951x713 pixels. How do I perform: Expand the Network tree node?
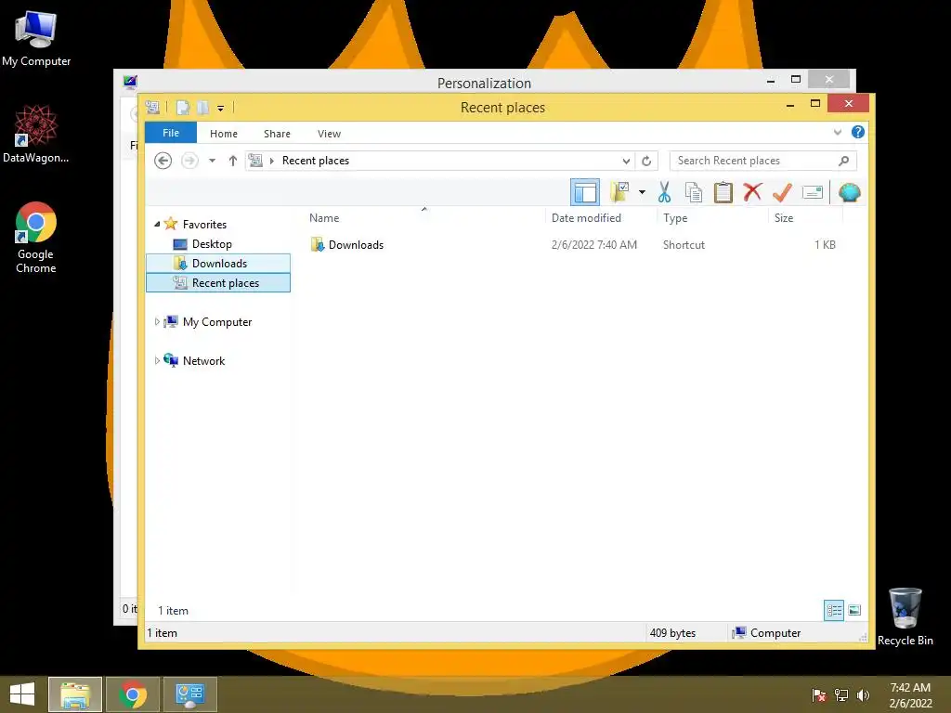tap(156, 360)
